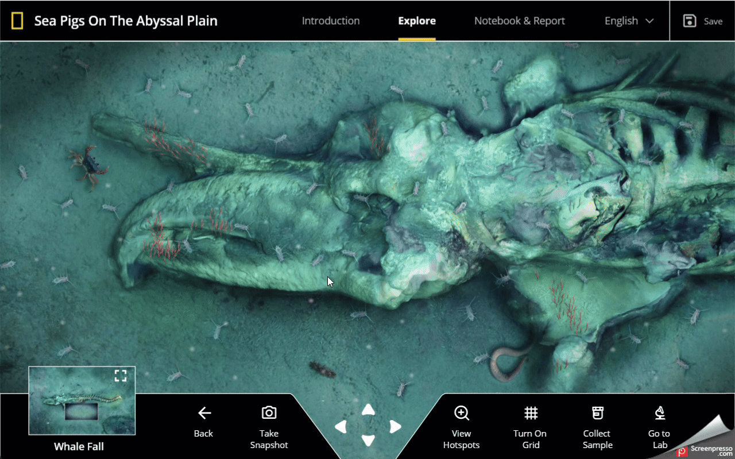The width and height of the screenshot is (735, 459).
Task: Open the Introduction tab
Action: [331, 21]
